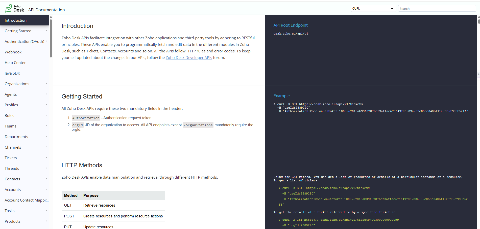Expand the Authentication(OAuth) sidebar arrow

pyautogui.click(x=46, y=41)
